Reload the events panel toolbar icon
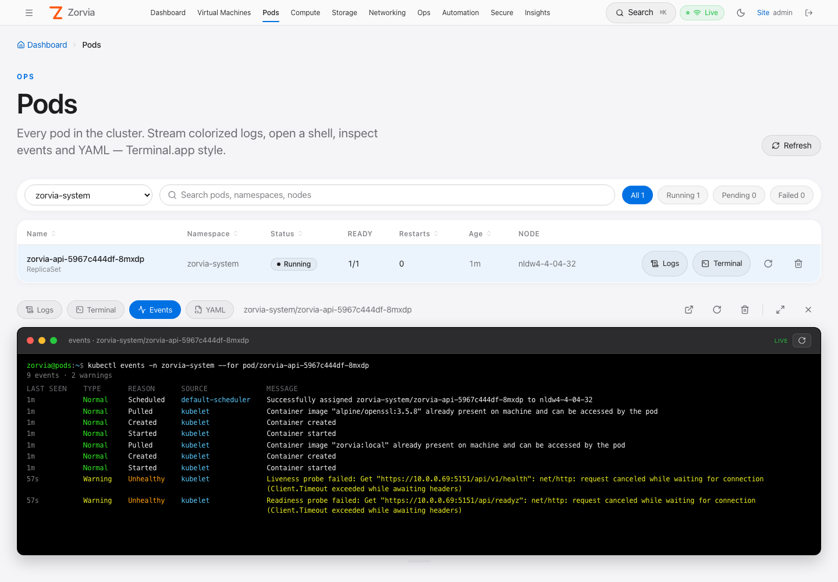Viewport: 838px width, 582px height. (x=717, y=310)
